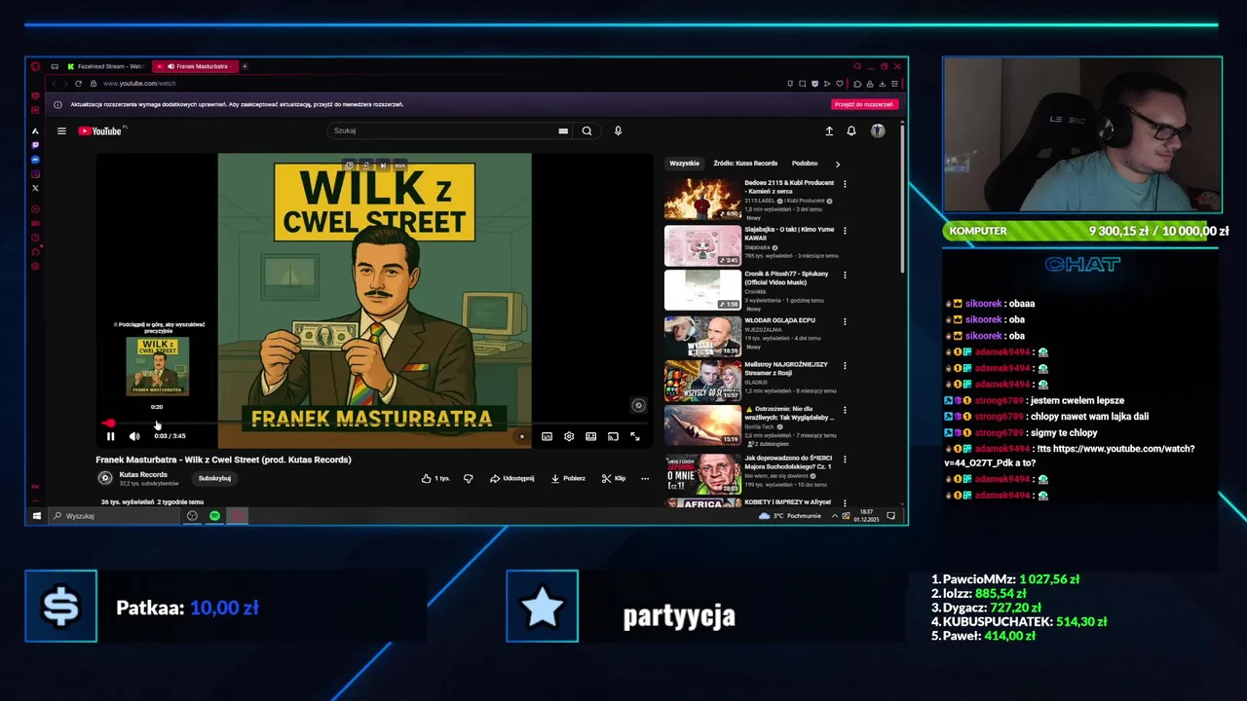
Task: Click the YouTube link in the chat
Action: click(x=1070, y=456)
